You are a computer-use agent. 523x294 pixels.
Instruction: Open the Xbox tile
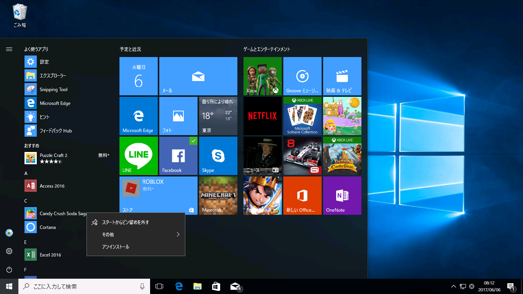tap(262, 76)
